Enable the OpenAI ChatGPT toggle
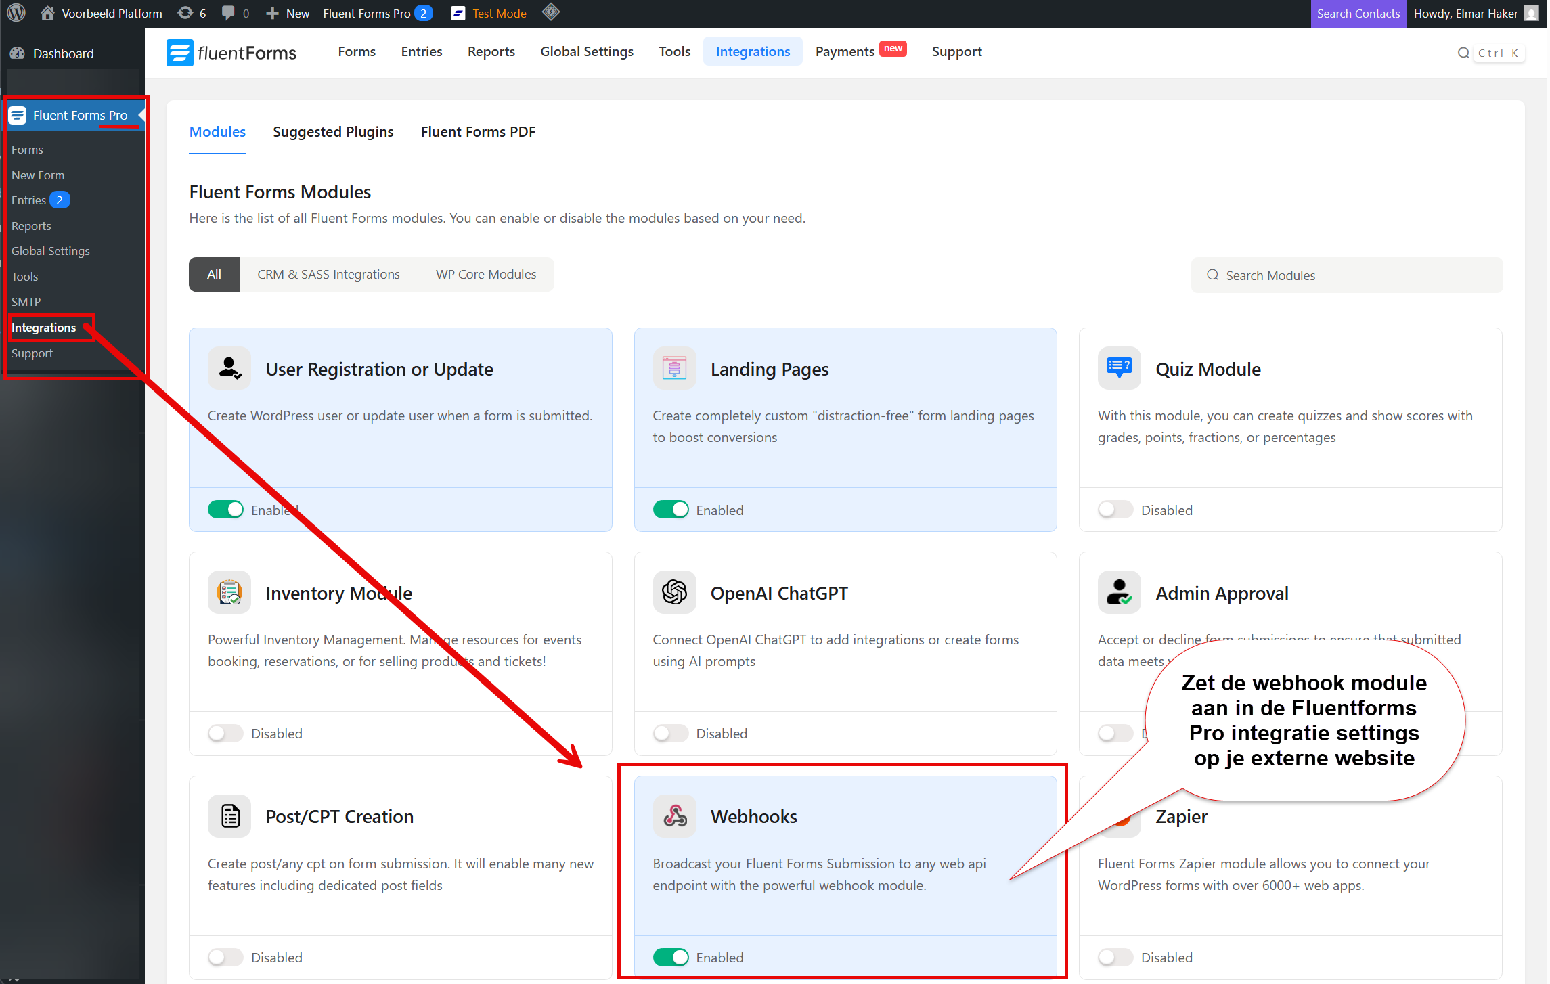 671,733
